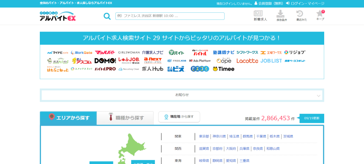Viewport: 364px width, 164px height.
Task: Open 保存条件 saved conditions icon
Action: click(282, 16)
